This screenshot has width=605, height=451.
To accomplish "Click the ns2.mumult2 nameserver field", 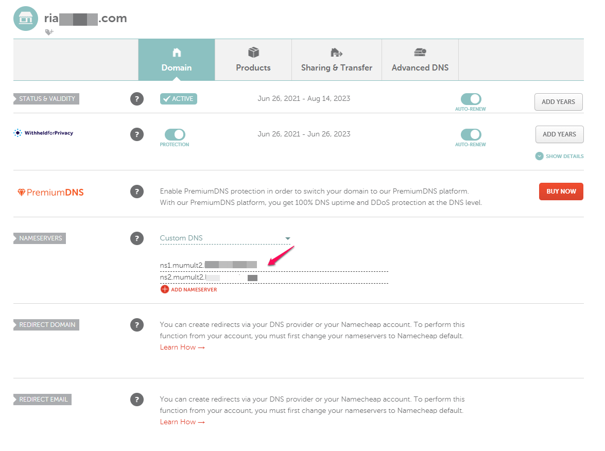I will click(274, 277).
